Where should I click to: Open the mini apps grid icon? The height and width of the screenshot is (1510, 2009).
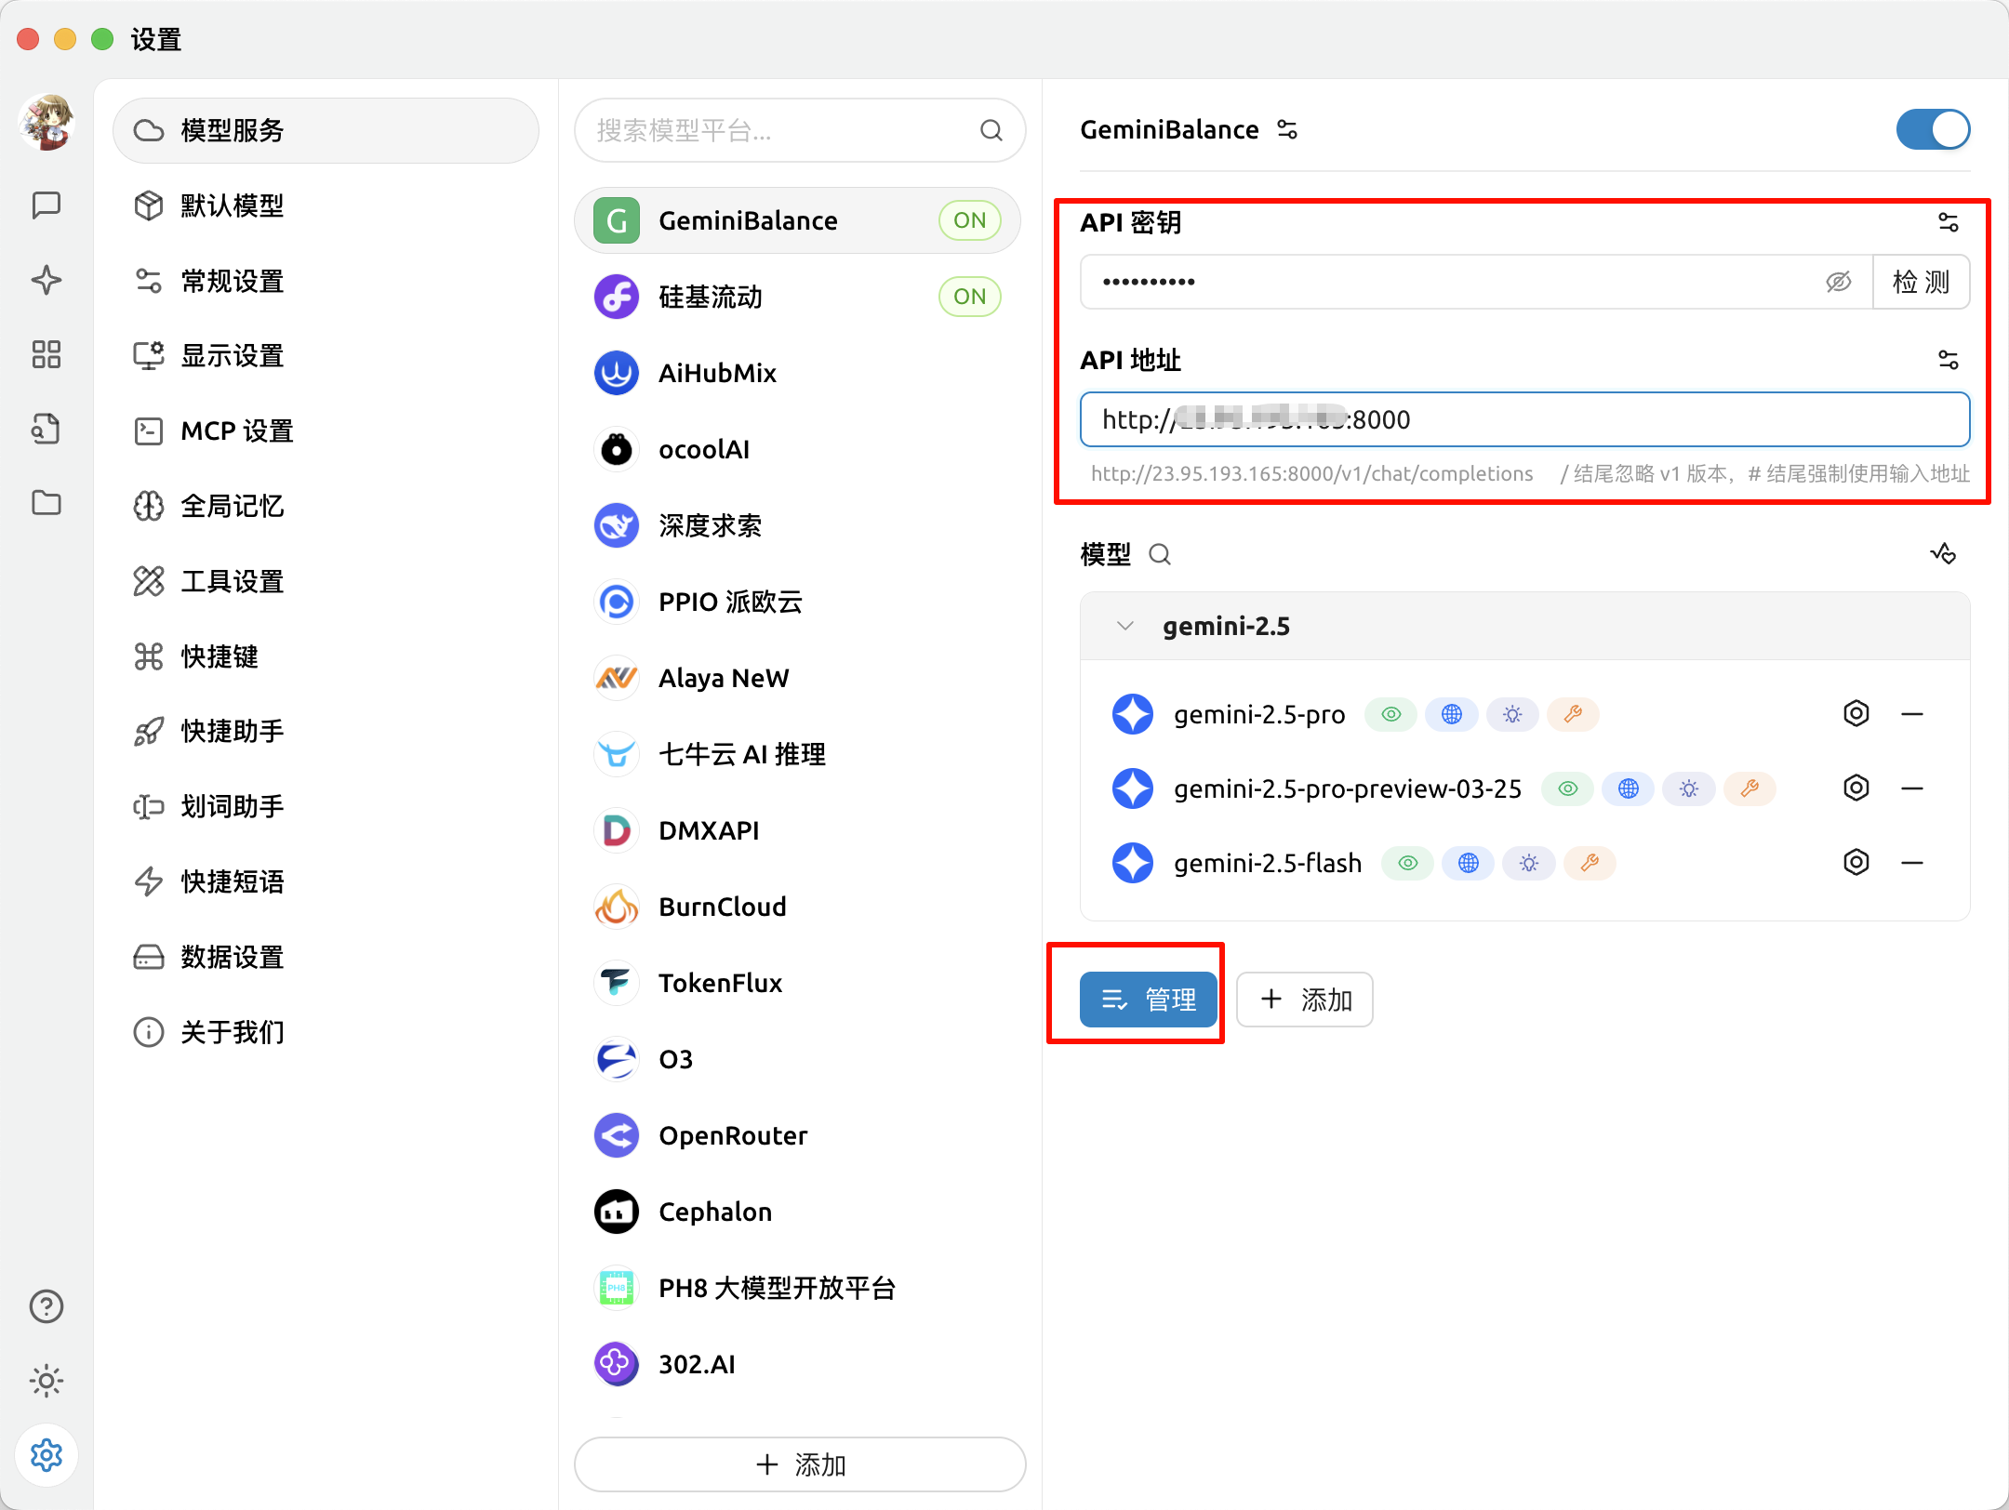click(46, 354)
